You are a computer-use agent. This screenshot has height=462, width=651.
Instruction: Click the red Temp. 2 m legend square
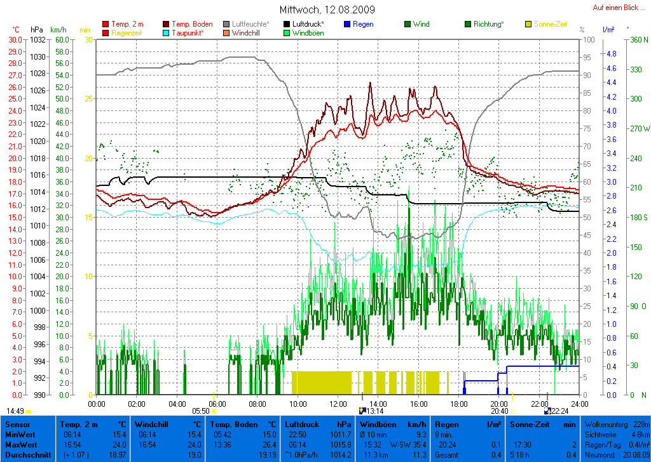click(x=106, y=25)
